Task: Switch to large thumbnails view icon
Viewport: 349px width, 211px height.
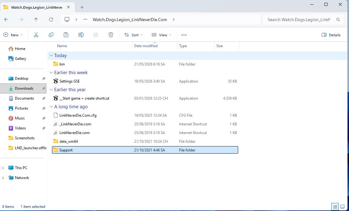Action: [342, 207]
